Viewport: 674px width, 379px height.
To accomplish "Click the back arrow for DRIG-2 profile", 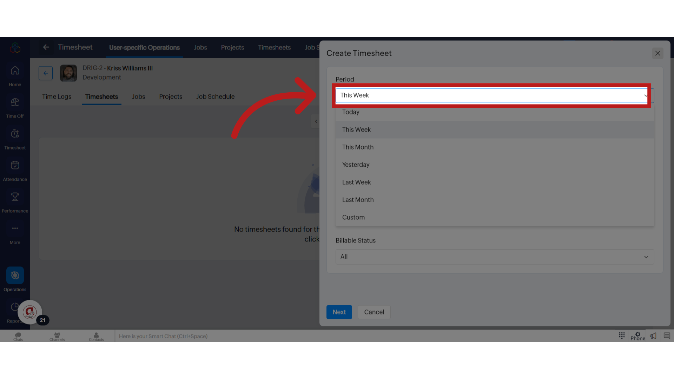I will click(46, 73).
